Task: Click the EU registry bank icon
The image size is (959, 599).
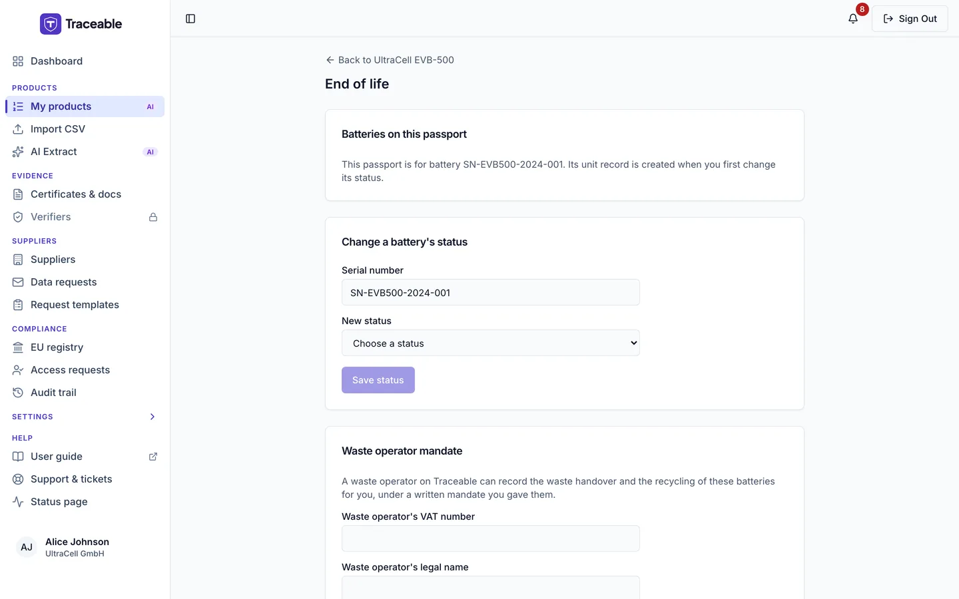Action: (18, 347)
